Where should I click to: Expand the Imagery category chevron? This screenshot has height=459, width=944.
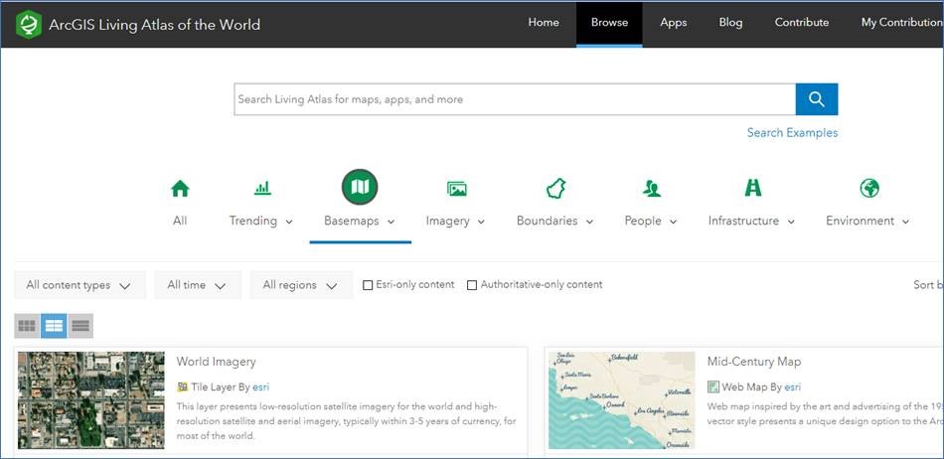point(481,222)
